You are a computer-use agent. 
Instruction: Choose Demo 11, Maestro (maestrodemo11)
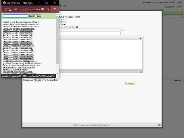click(x=18, y=52)
